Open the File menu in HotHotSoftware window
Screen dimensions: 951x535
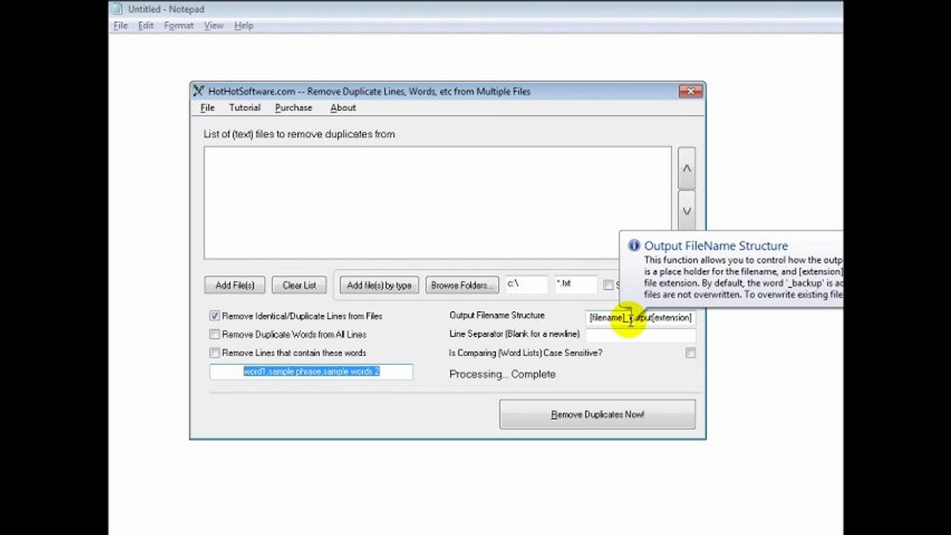click(207, 108)
